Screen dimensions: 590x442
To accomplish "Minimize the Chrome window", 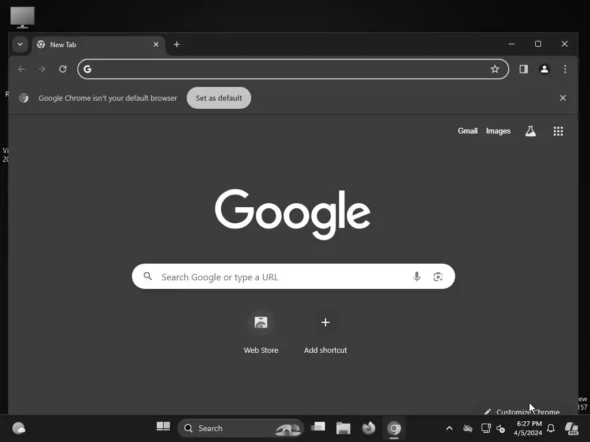I will tap(512, 44).
